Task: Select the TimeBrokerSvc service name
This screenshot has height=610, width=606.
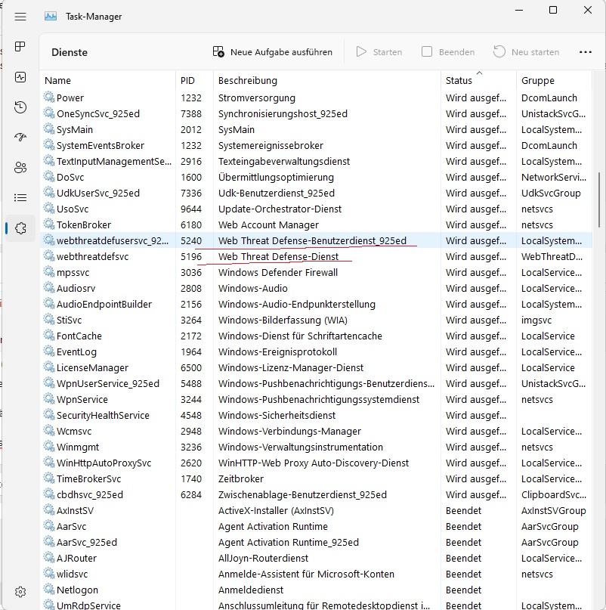Action: coord(88,479)
